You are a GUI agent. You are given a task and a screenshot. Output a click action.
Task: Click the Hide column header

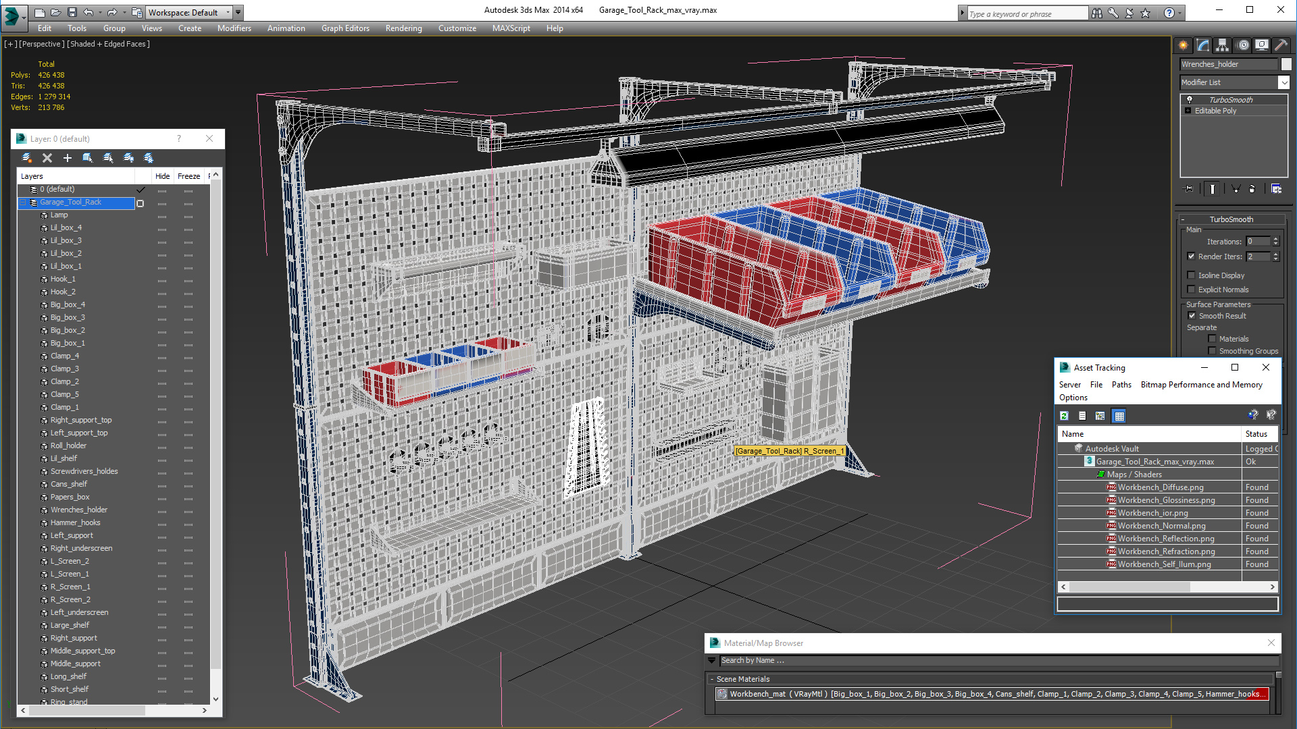(162, 176)
